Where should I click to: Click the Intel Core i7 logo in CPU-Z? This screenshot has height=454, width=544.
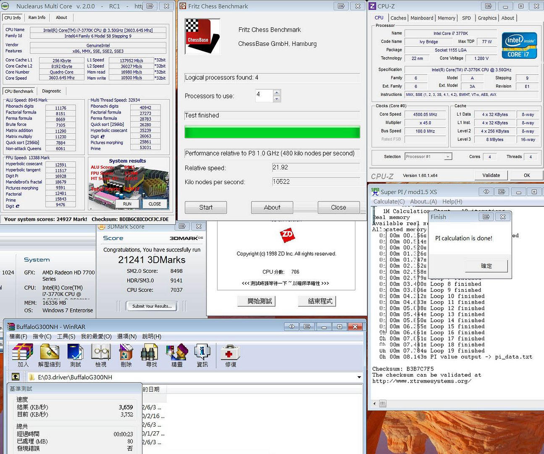coord(520,45)
